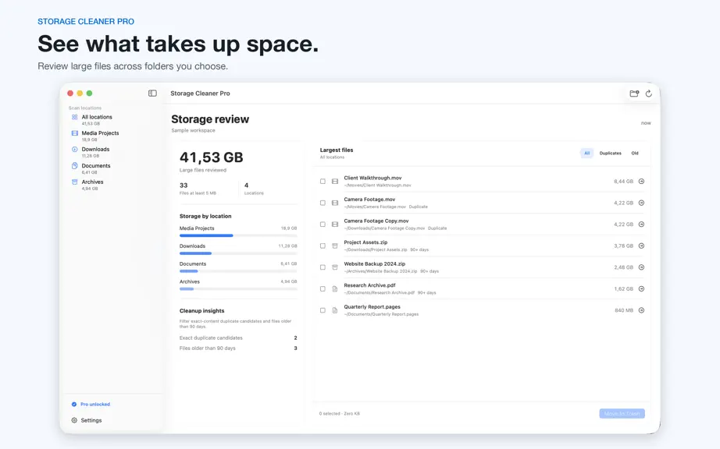Reveal Camera Footage.mov via arrow icon
This screenshot has width=720, height=449.
click(641, 203)
